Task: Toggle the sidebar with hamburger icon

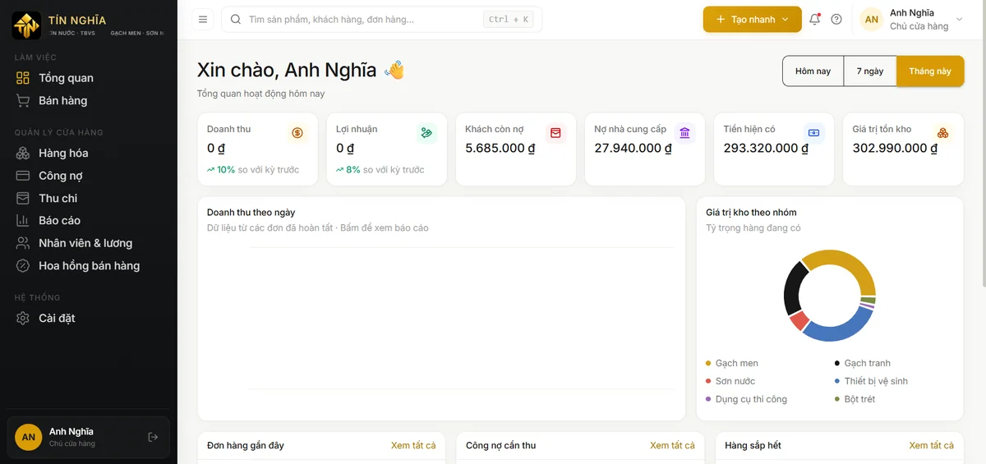Action: pyautogui.click(x=203, y=19)
